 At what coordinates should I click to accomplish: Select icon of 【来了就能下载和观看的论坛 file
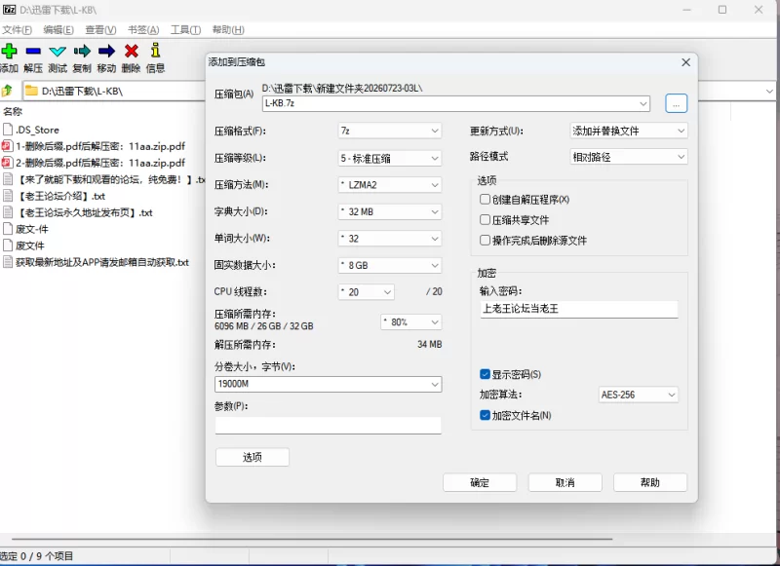[8, 179]
